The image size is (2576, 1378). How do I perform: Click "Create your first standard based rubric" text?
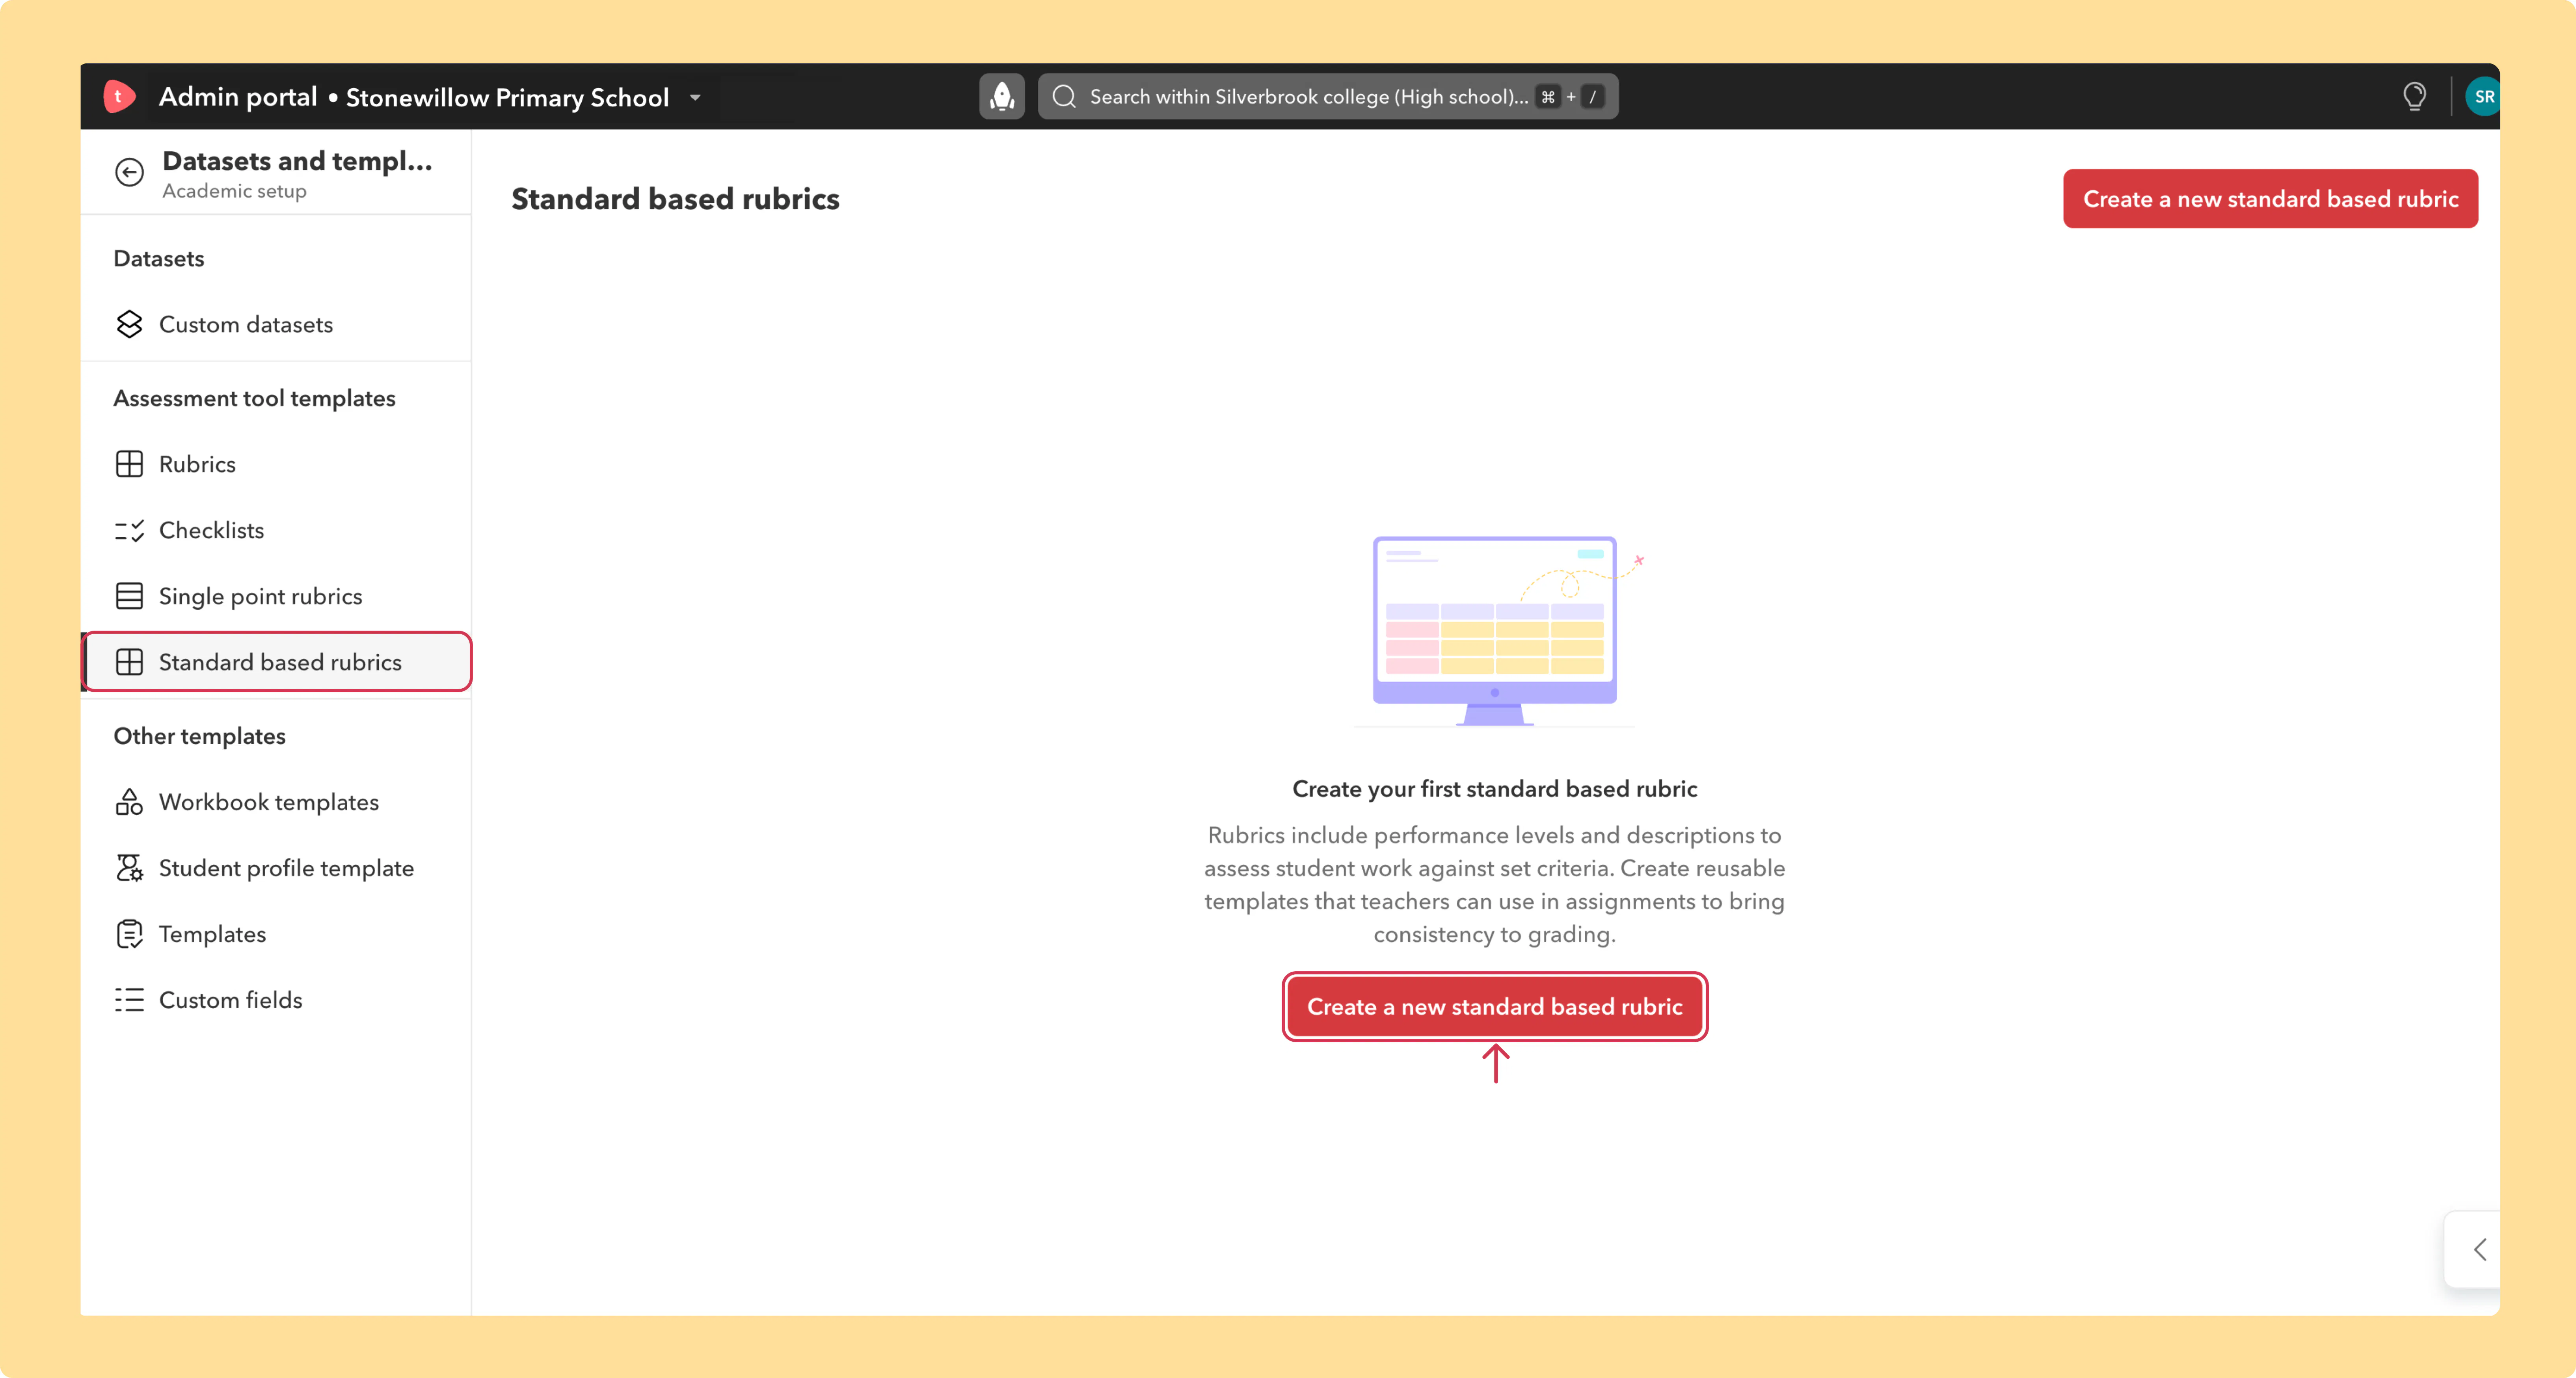pos(1494,789)
